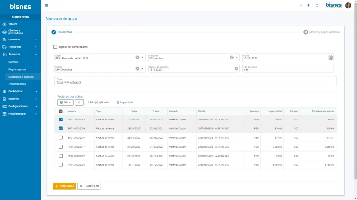
Task: Clear the Cuenta field selection
Action: [137, 57]
